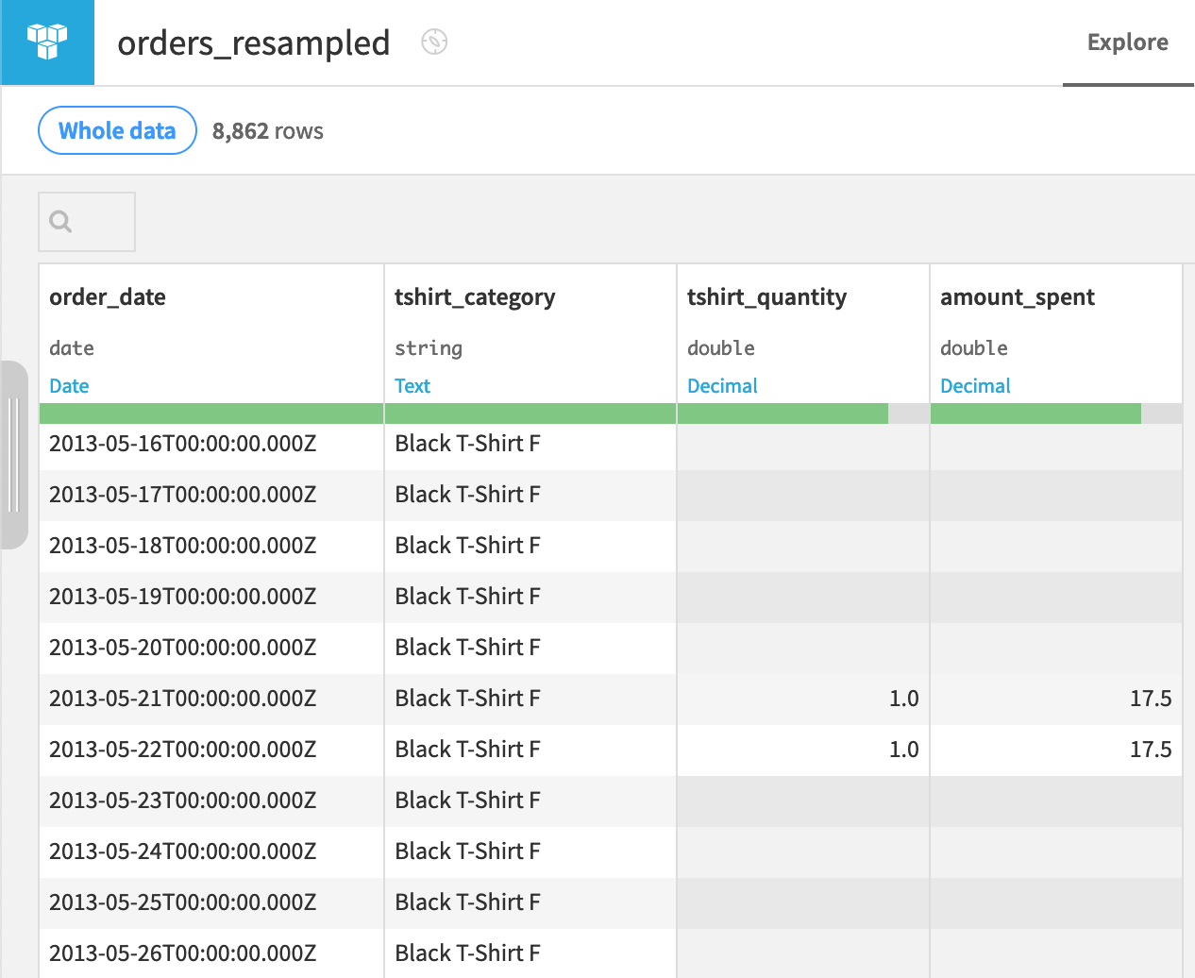Open the tshirt_category column header menu
Image resolution: width=1195 pixels, height=978 pixels.
[x=474, y=296]
